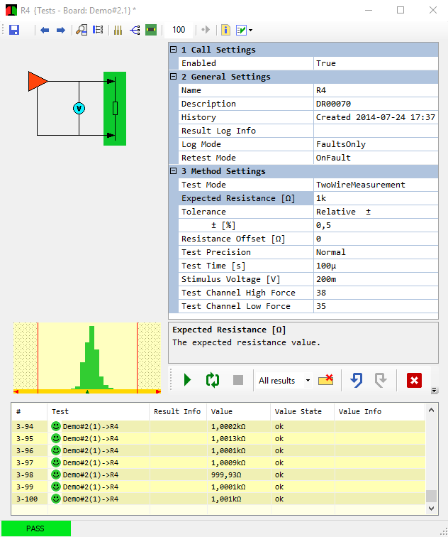Click the empty Result Log Info value
The width and height of the screenshot is (448, 537).
click(x=376, y=131)
